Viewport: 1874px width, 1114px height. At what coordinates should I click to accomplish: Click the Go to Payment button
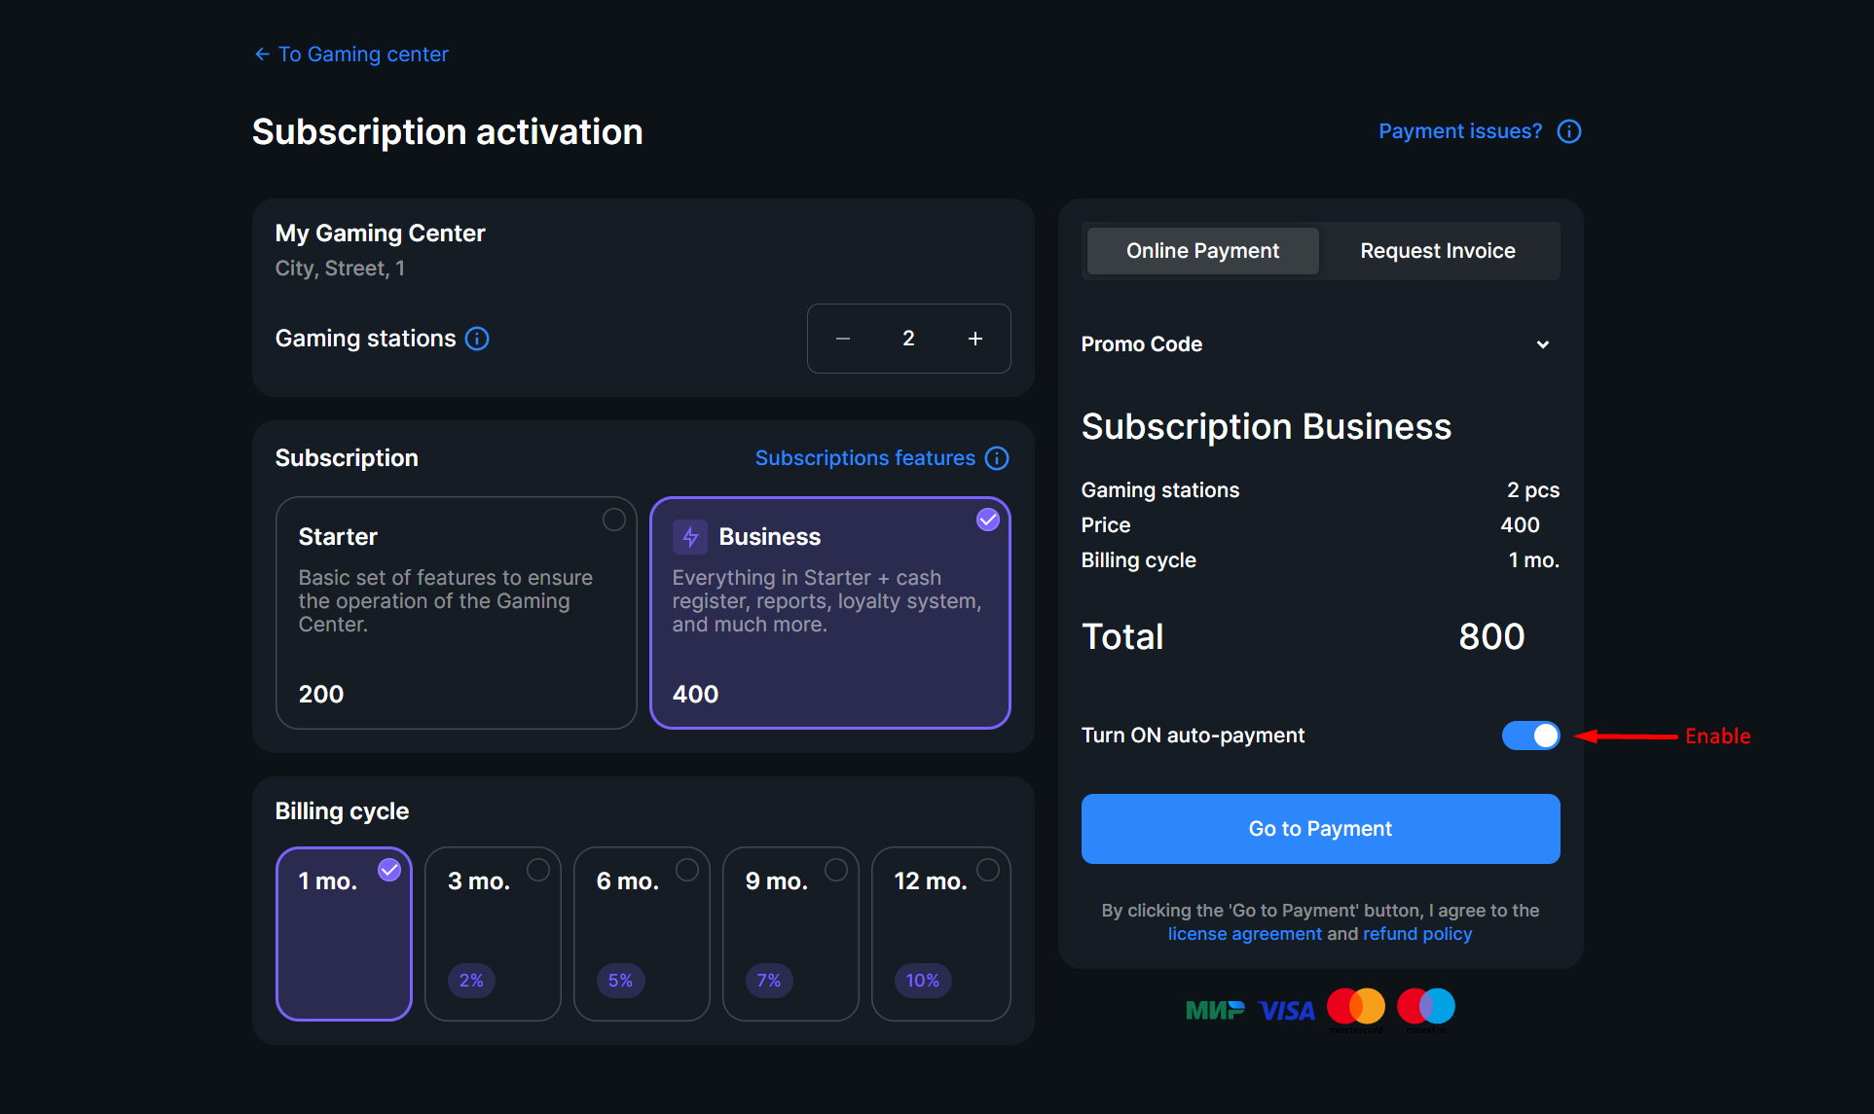1319,828
